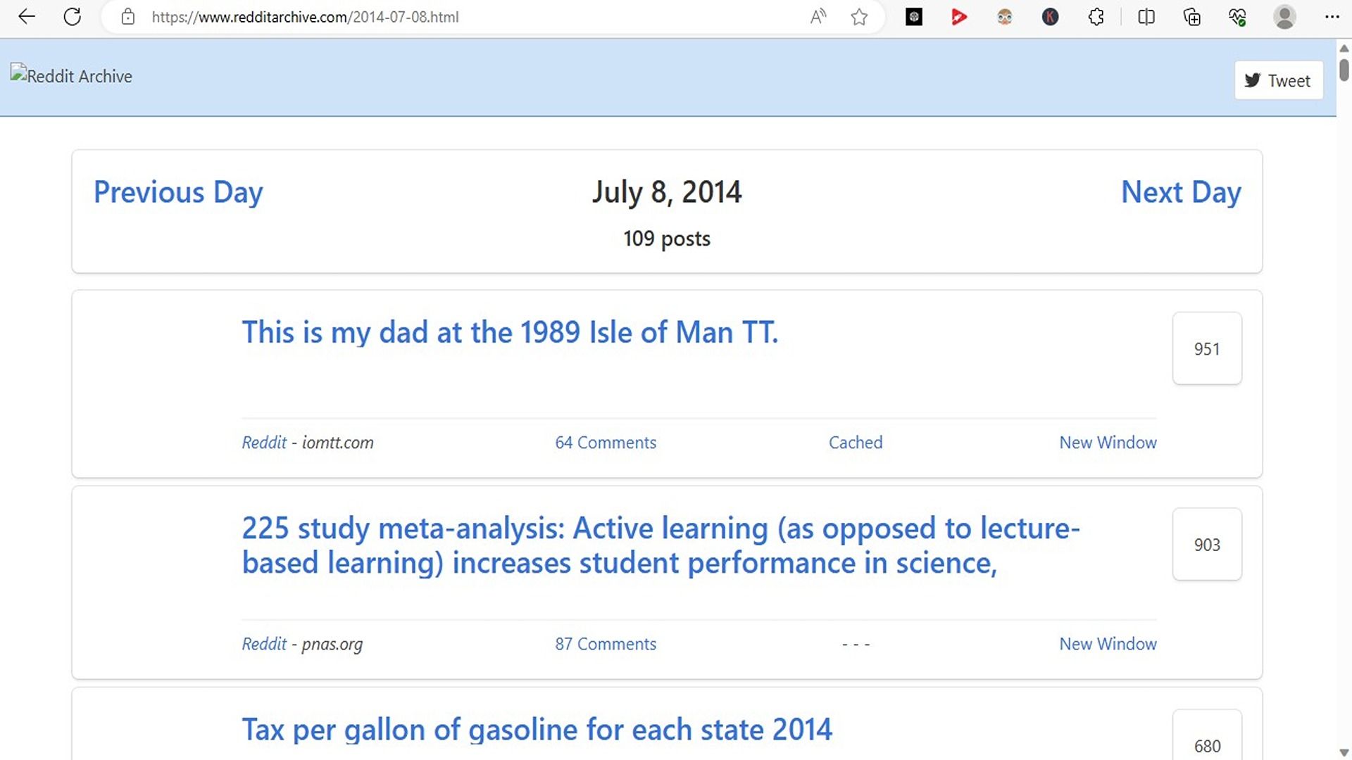Open Cached version of first post
Viewport: 1352px width, 760px height.
pos(855,443)
